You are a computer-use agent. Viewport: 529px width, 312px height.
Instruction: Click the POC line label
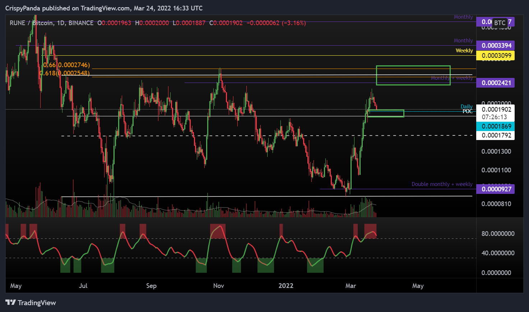tap(468, 111)
